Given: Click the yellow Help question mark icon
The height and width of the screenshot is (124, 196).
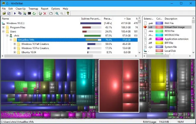Looking at the screenshot, I should (x=68, y=13).
